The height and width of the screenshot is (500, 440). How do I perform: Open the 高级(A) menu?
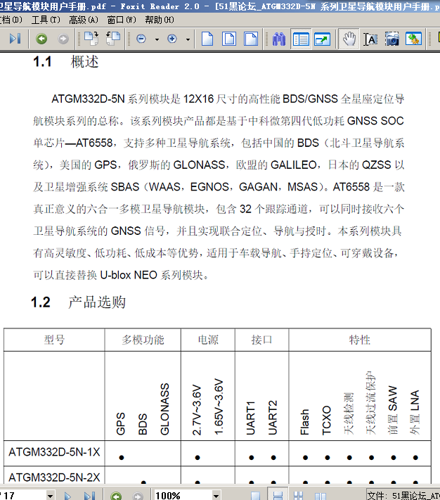pos(84,20)
